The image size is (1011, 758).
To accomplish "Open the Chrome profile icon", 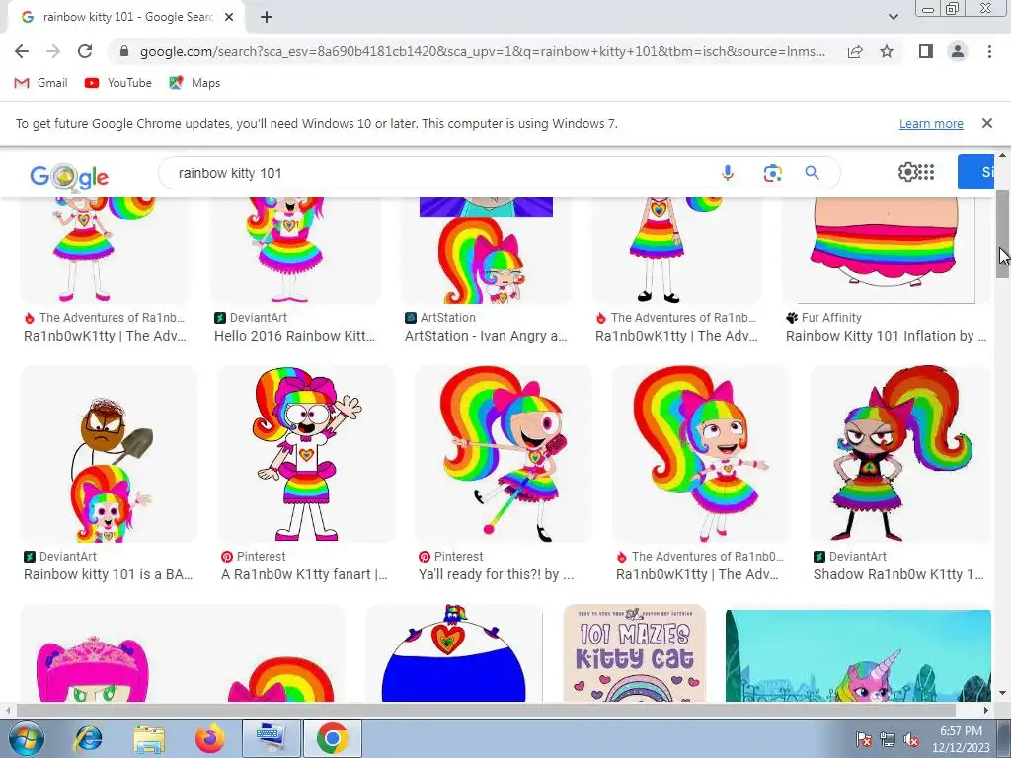I will [958, 51].
